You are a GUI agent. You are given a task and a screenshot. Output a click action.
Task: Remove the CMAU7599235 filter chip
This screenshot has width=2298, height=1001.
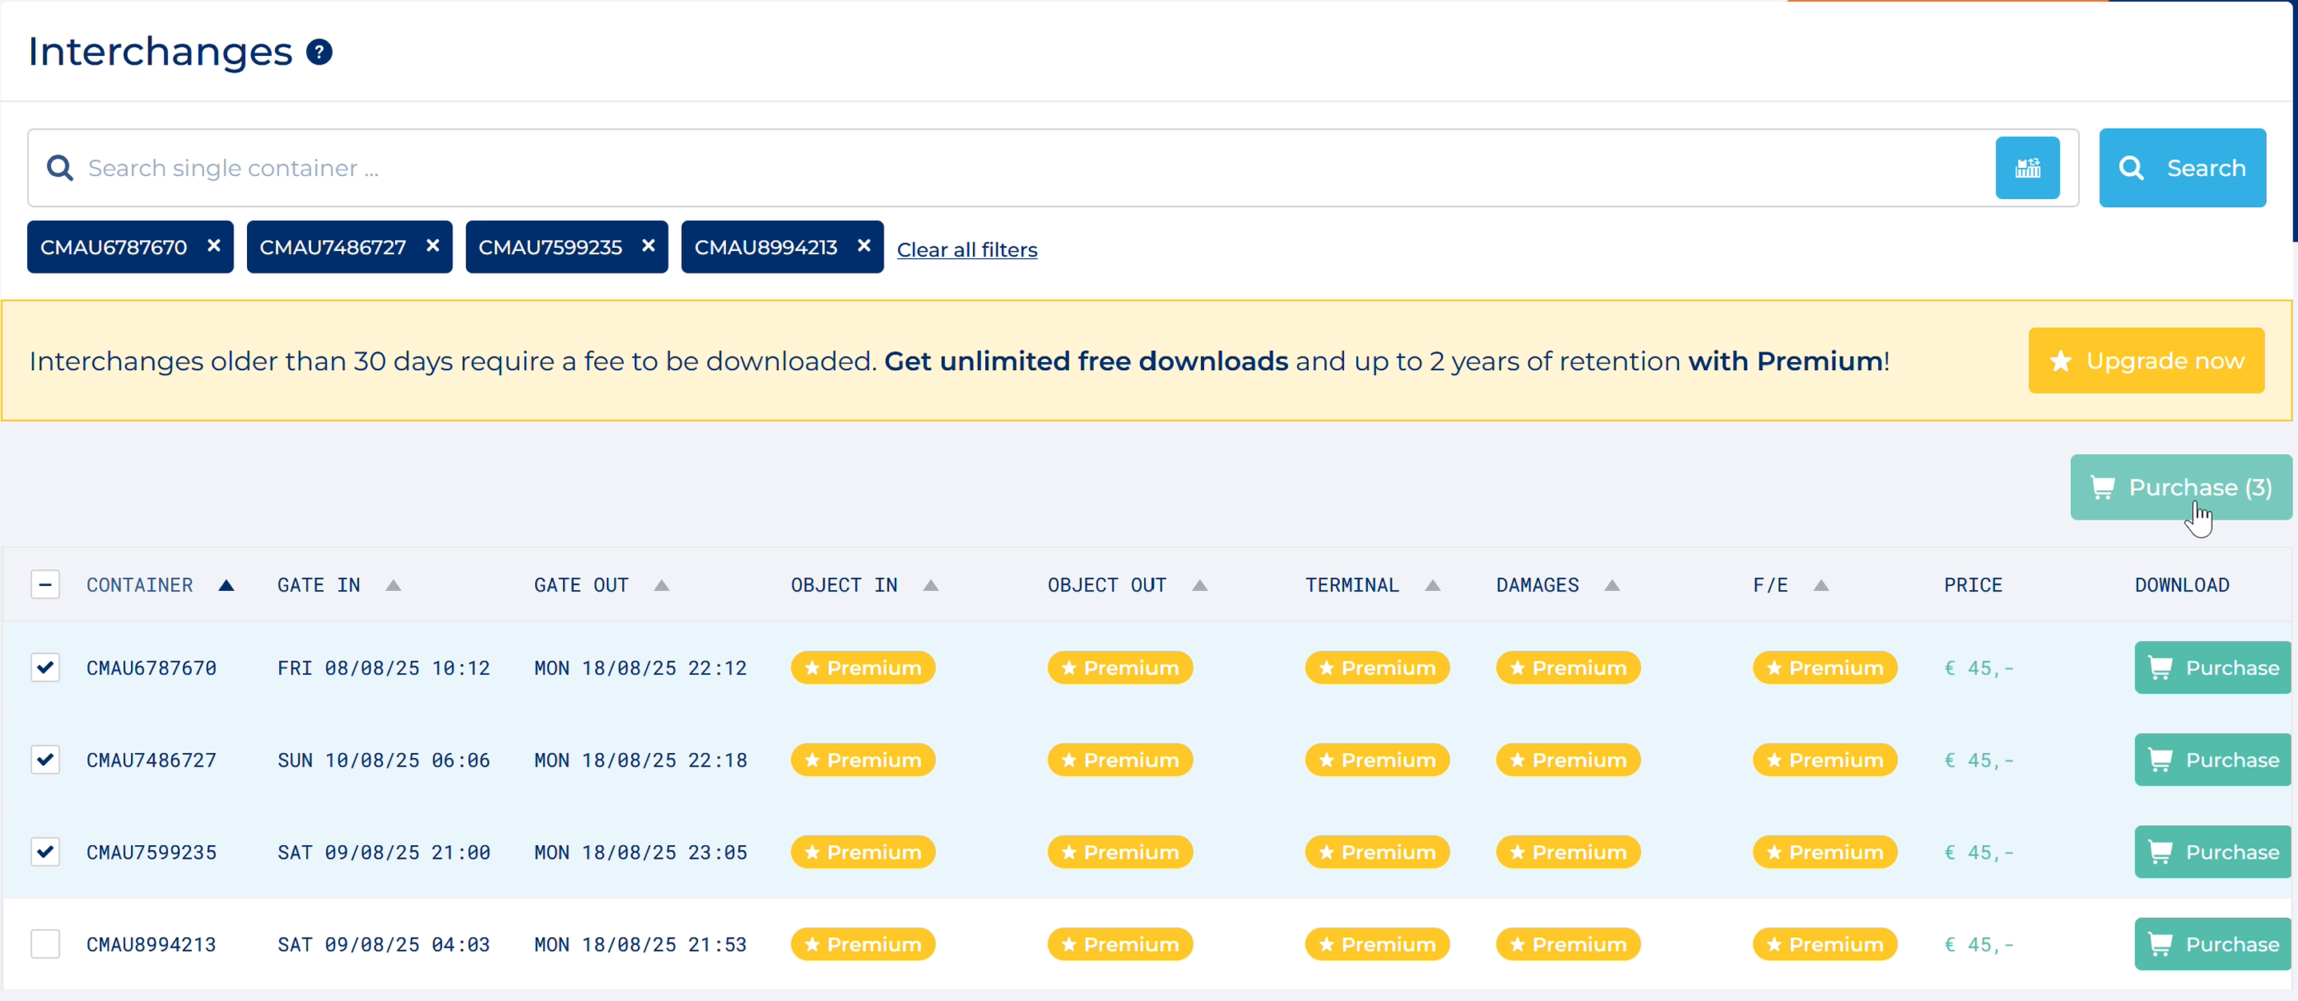pos(648,245)
